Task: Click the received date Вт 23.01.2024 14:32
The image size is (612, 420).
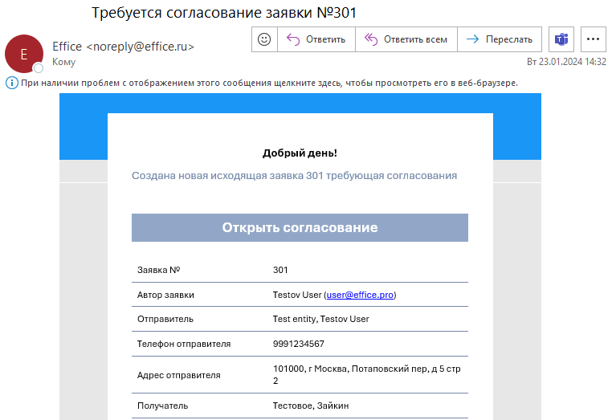Action: click(x=566, y=62)
